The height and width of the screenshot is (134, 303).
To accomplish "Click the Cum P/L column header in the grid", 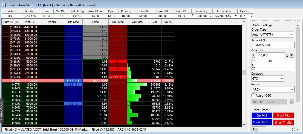I will click(11, 22).
